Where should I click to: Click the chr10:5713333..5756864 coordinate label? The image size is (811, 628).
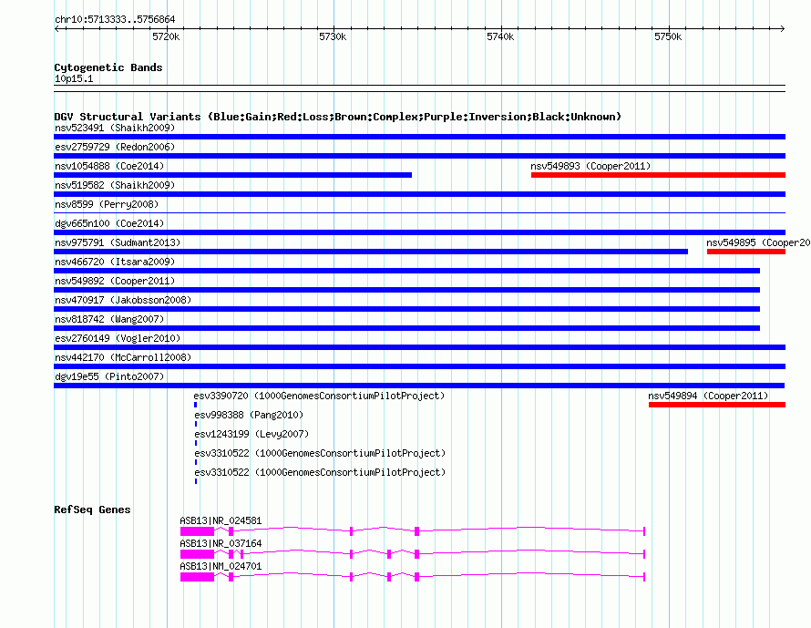point(115,19)
